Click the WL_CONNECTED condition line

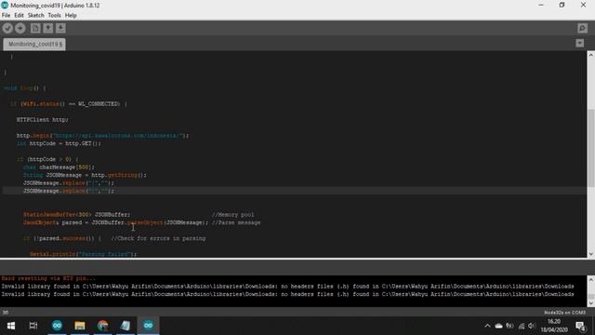click(x=68, y=103)
